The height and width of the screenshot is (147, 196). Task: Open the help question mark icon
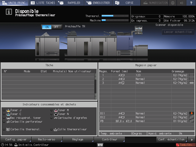(x=191, y=3)
